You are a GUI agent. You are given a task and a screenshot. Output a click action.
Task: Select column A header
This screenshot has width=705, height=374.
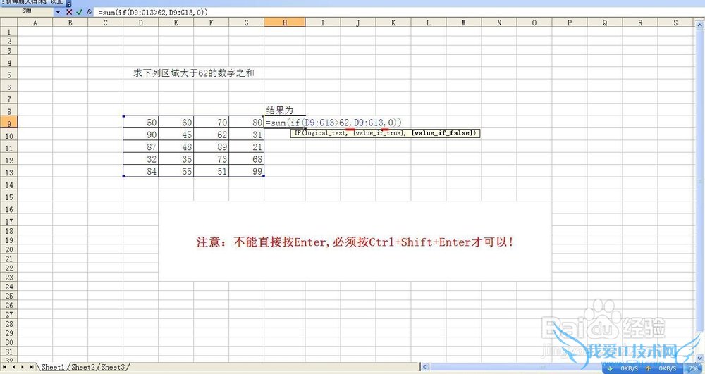click(x=35, y=23)
